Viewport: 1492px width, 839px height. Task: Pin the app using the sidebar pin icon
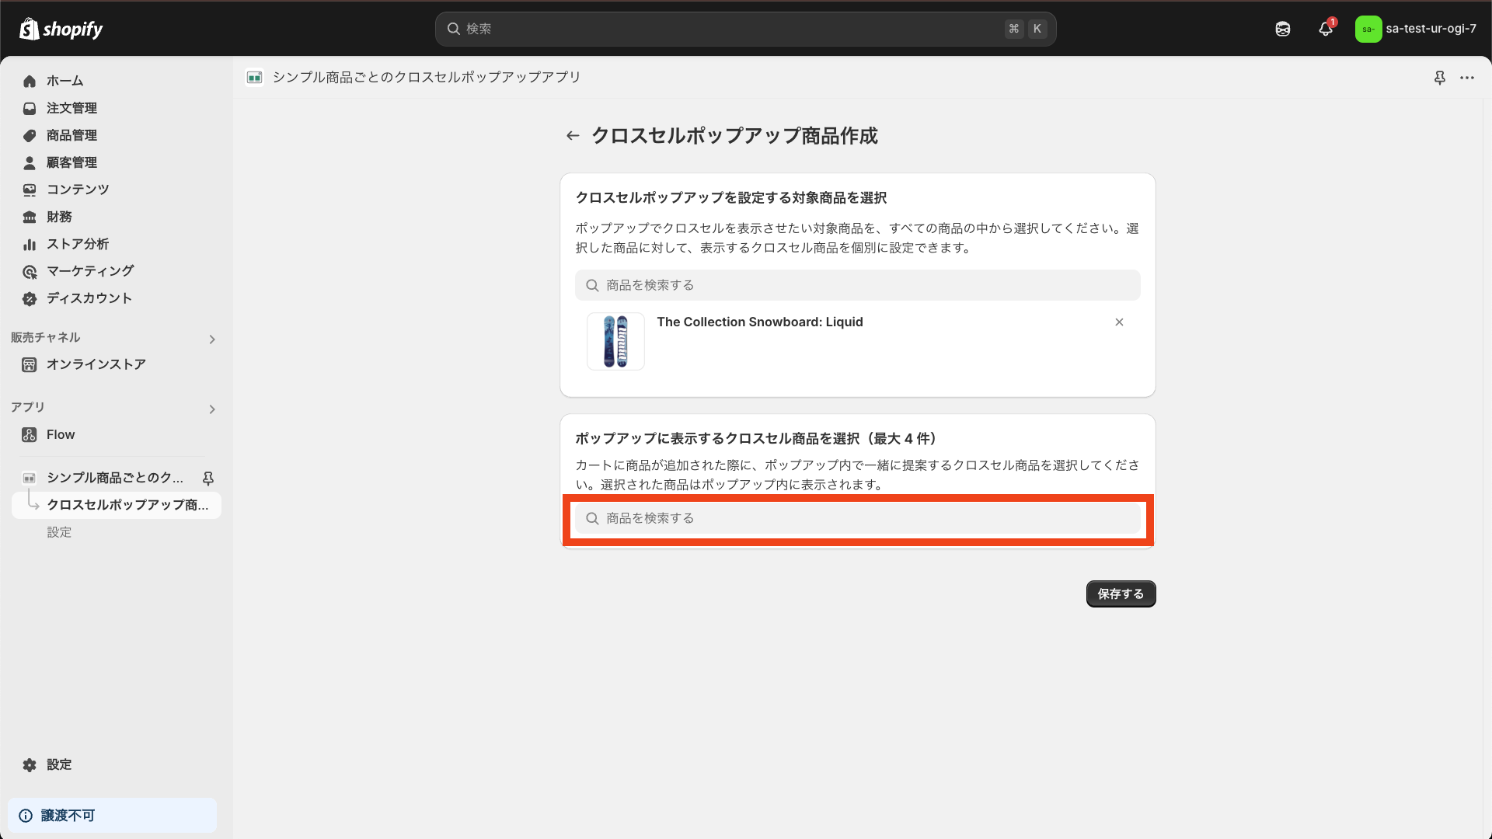click(208, 478)
